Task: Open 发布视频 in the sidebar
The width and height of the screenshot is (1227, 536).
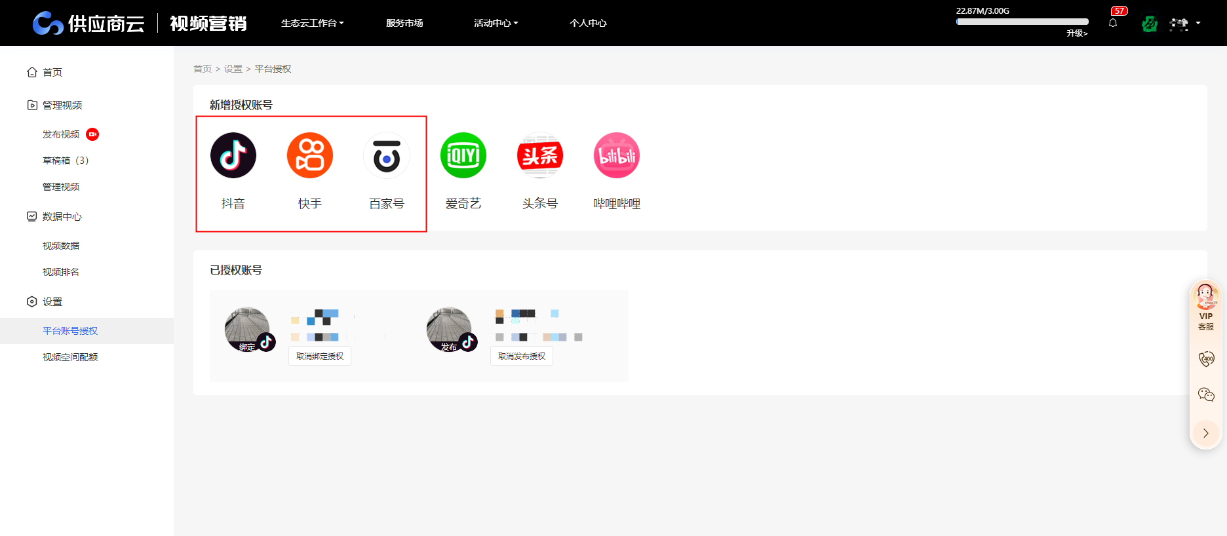Action: [x=61, y=134]
